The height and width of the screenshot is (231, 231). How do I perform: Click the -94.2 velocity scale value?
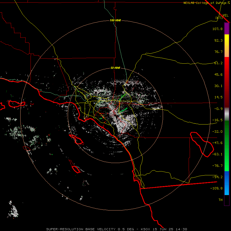(x=217, y=177)
